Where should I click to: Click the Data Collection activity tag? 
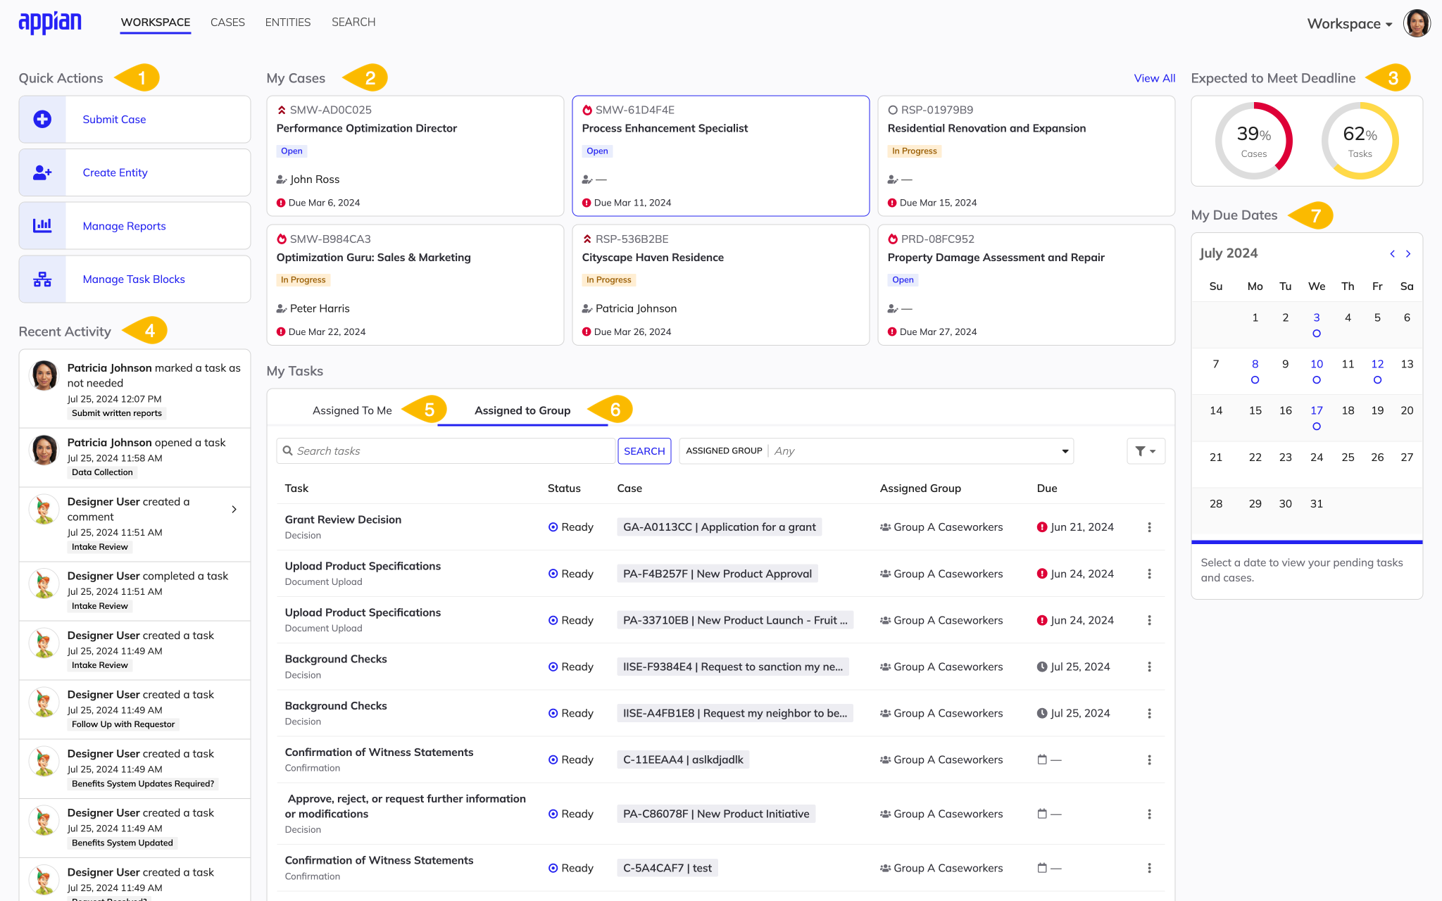102,472
